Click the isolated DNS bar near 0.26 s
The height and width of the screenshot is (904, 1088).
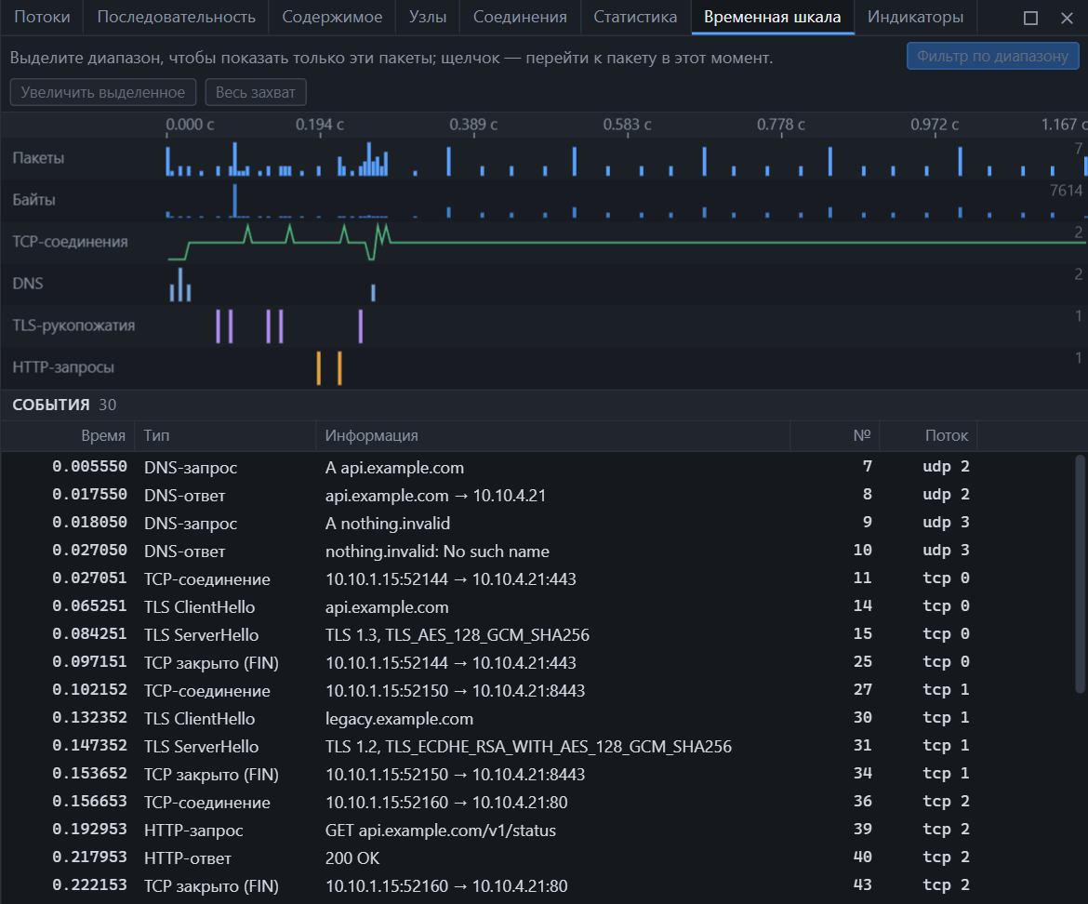coord(373,292)
